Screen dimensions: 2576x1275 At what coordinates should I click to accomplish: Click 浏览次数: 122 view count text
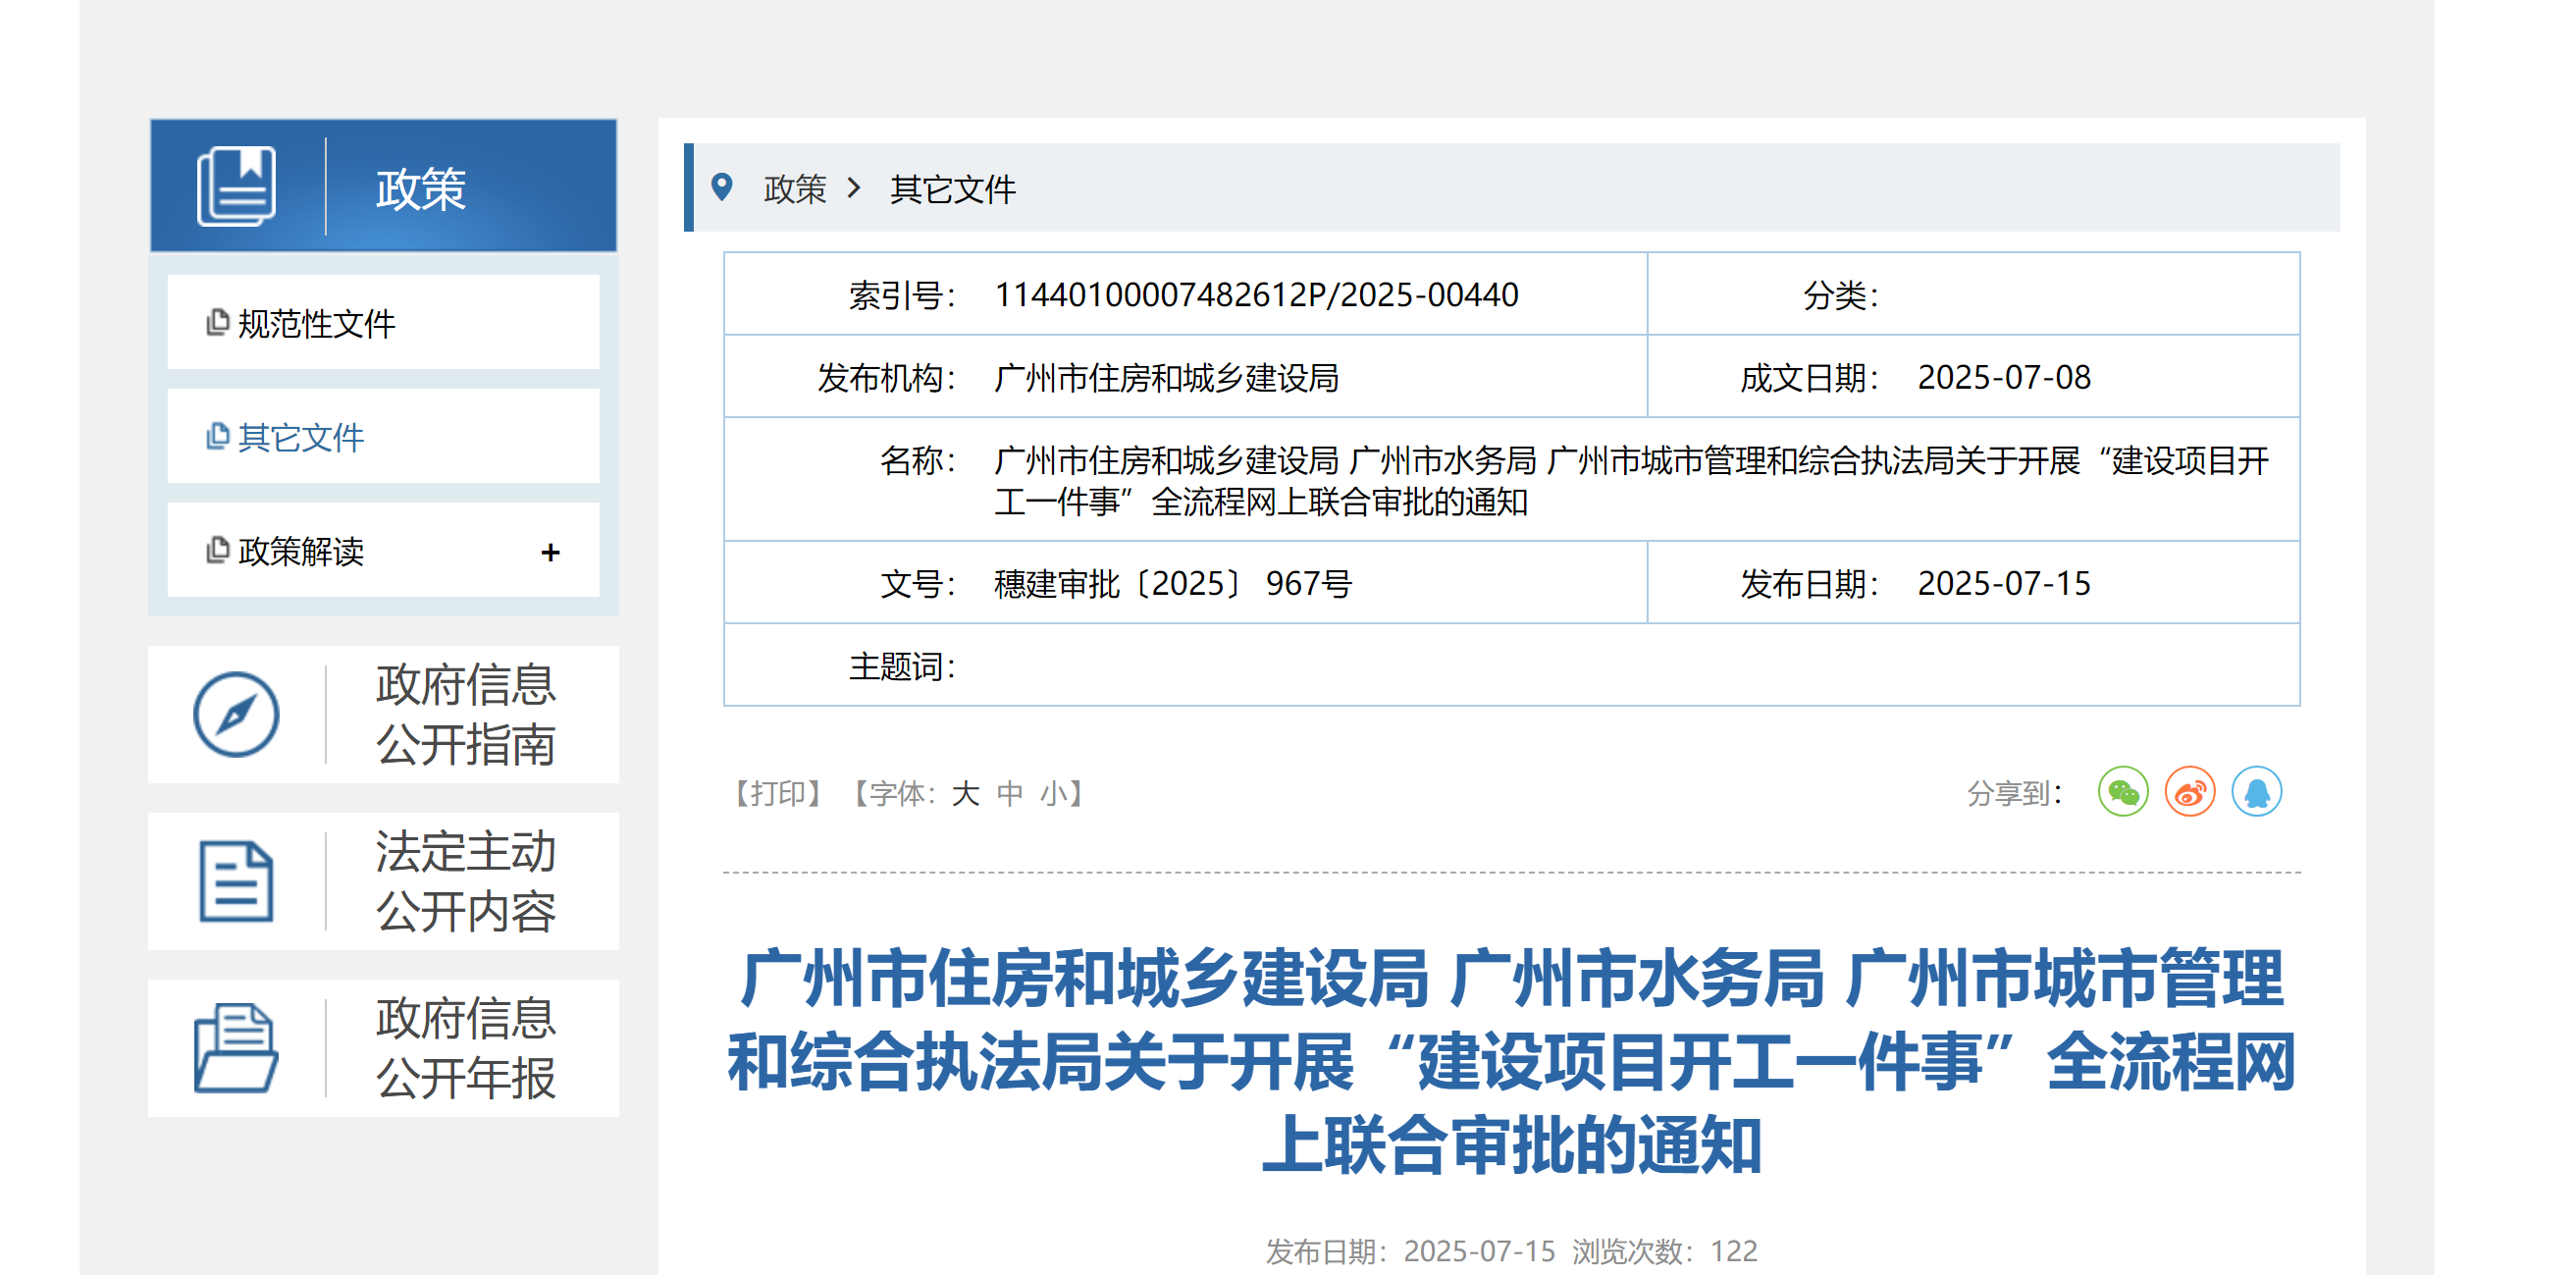1664,1251
